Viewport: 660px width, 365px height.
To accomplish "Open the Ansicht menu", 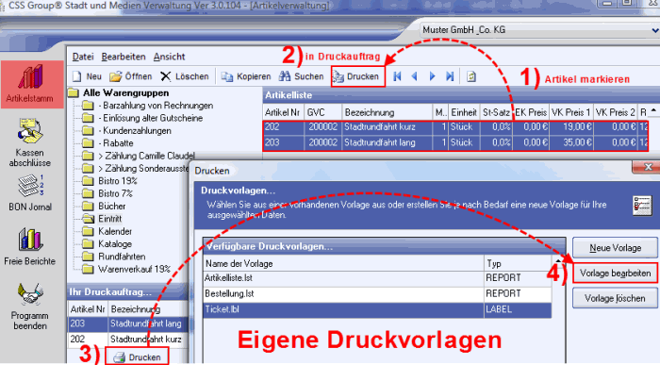I will click(x=169, y=57).
